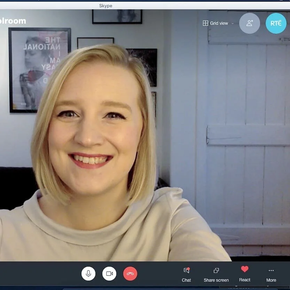Select the video camera icon

click(109, 274)
